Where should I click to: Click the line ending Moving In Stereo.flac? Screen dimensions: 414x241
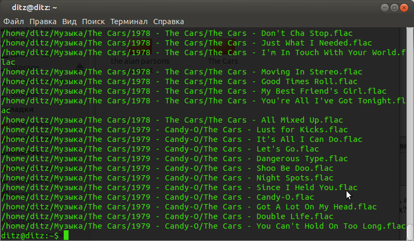[182, 72]
